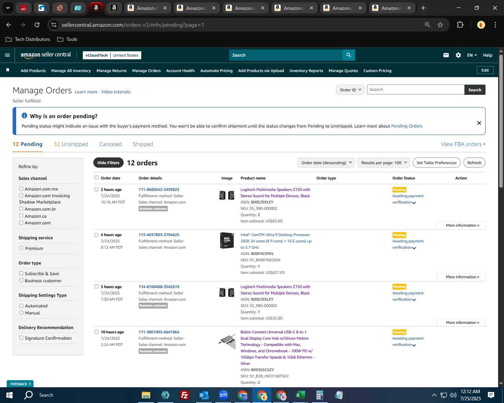This screenshot has height=403, width=504.
Task: Select the Automated shipping settings radio
Action: 21,305
